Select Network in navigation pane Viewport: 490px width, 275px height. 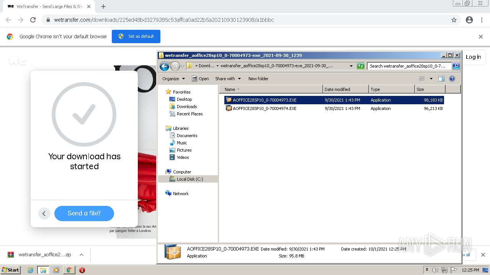click(181, 194)
